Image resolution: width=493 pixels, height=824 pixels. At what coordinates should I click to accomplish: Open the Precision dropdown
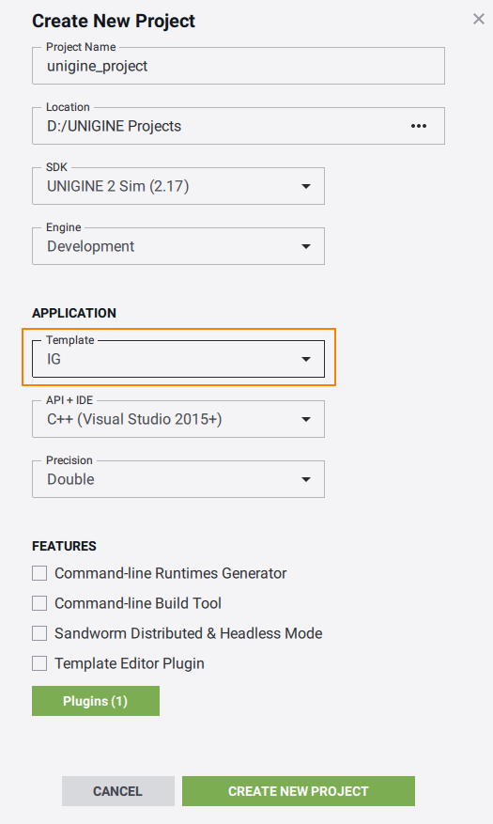pos(178,479)
